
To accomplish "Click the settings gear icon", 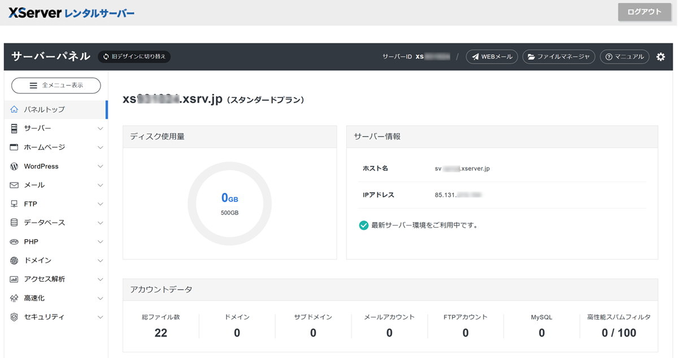I will pyautogui.click(x=660, y=57).
